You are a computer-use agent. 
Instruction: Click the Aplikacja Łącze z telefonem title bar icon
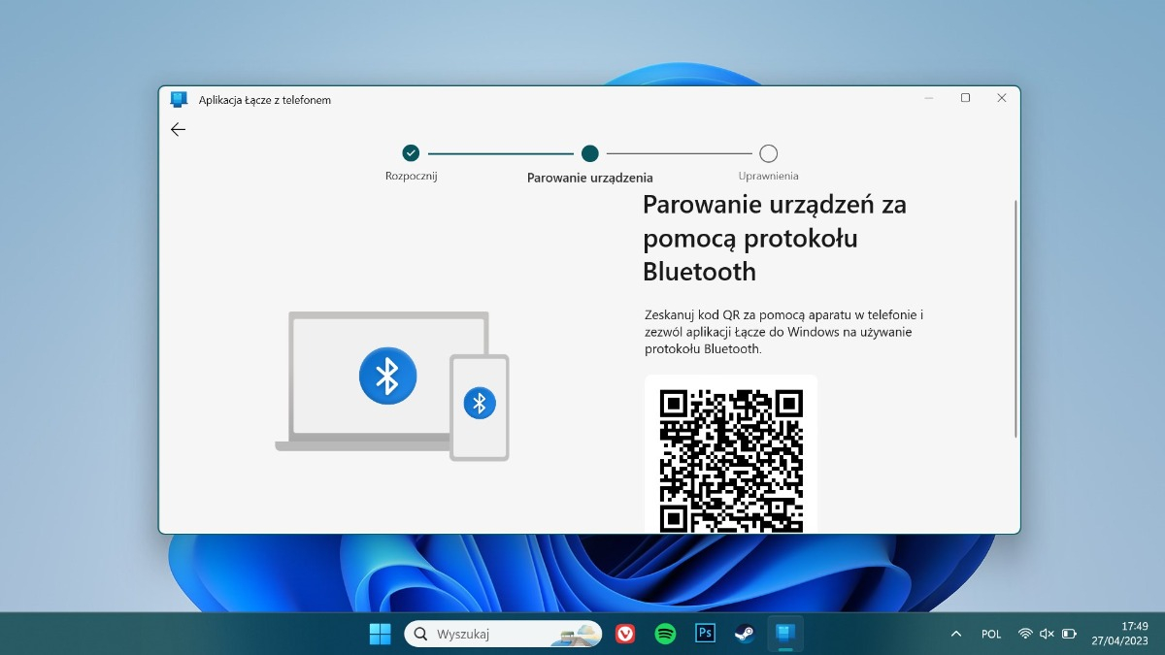click(x=179, y=98)
